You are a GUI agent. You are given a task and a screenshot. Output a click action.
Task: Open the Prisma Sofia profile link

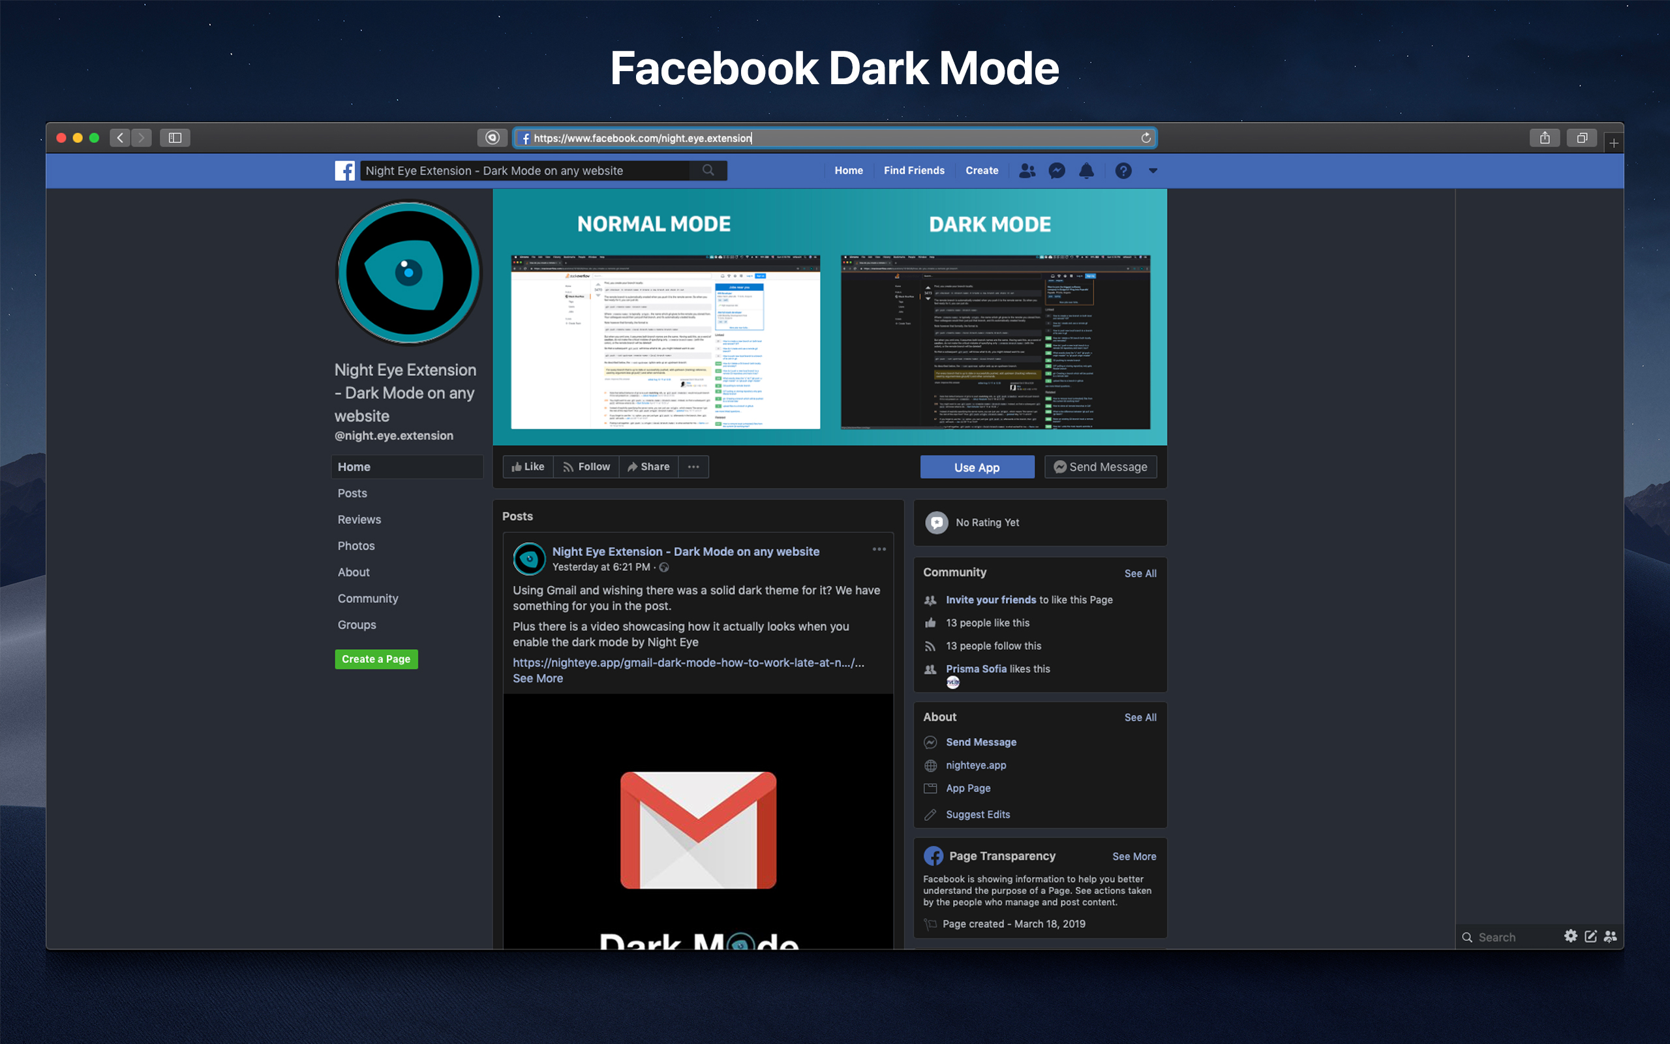tap(976, 668)
